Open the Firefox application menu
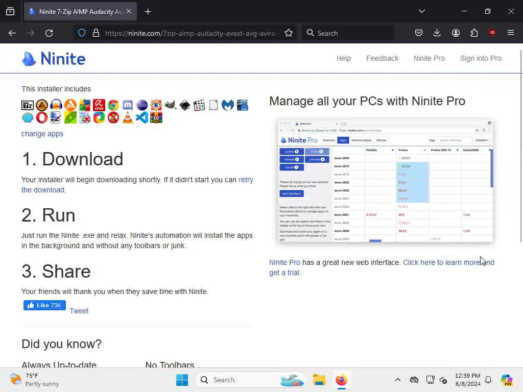 click(x=511, y=33)
